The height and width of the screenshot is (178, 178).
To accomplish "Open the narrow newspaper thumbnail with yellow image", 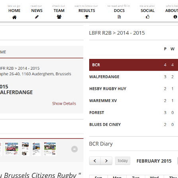I will click(36, 149).
